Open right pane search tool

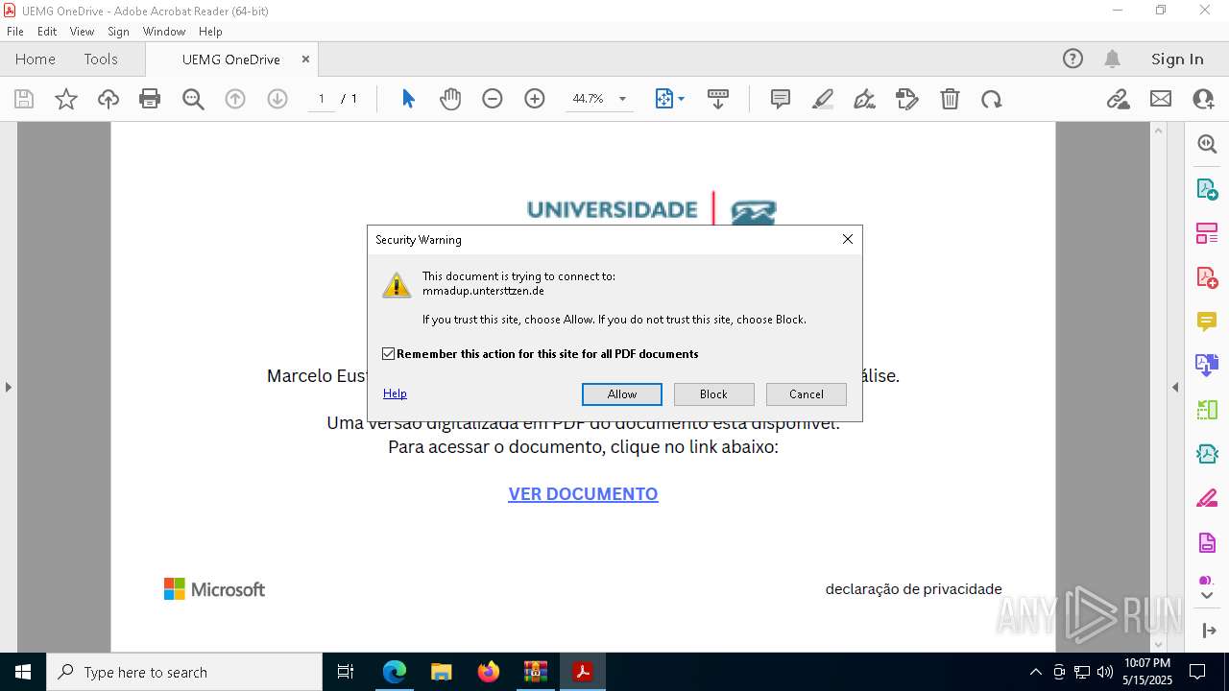coord(1207,144)
